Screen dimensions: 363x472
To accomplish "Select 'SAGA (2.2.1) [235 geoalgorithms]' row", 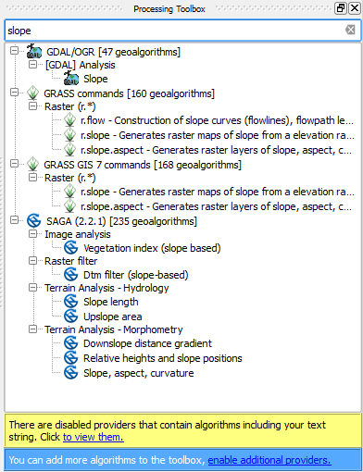I will (121, 221).
